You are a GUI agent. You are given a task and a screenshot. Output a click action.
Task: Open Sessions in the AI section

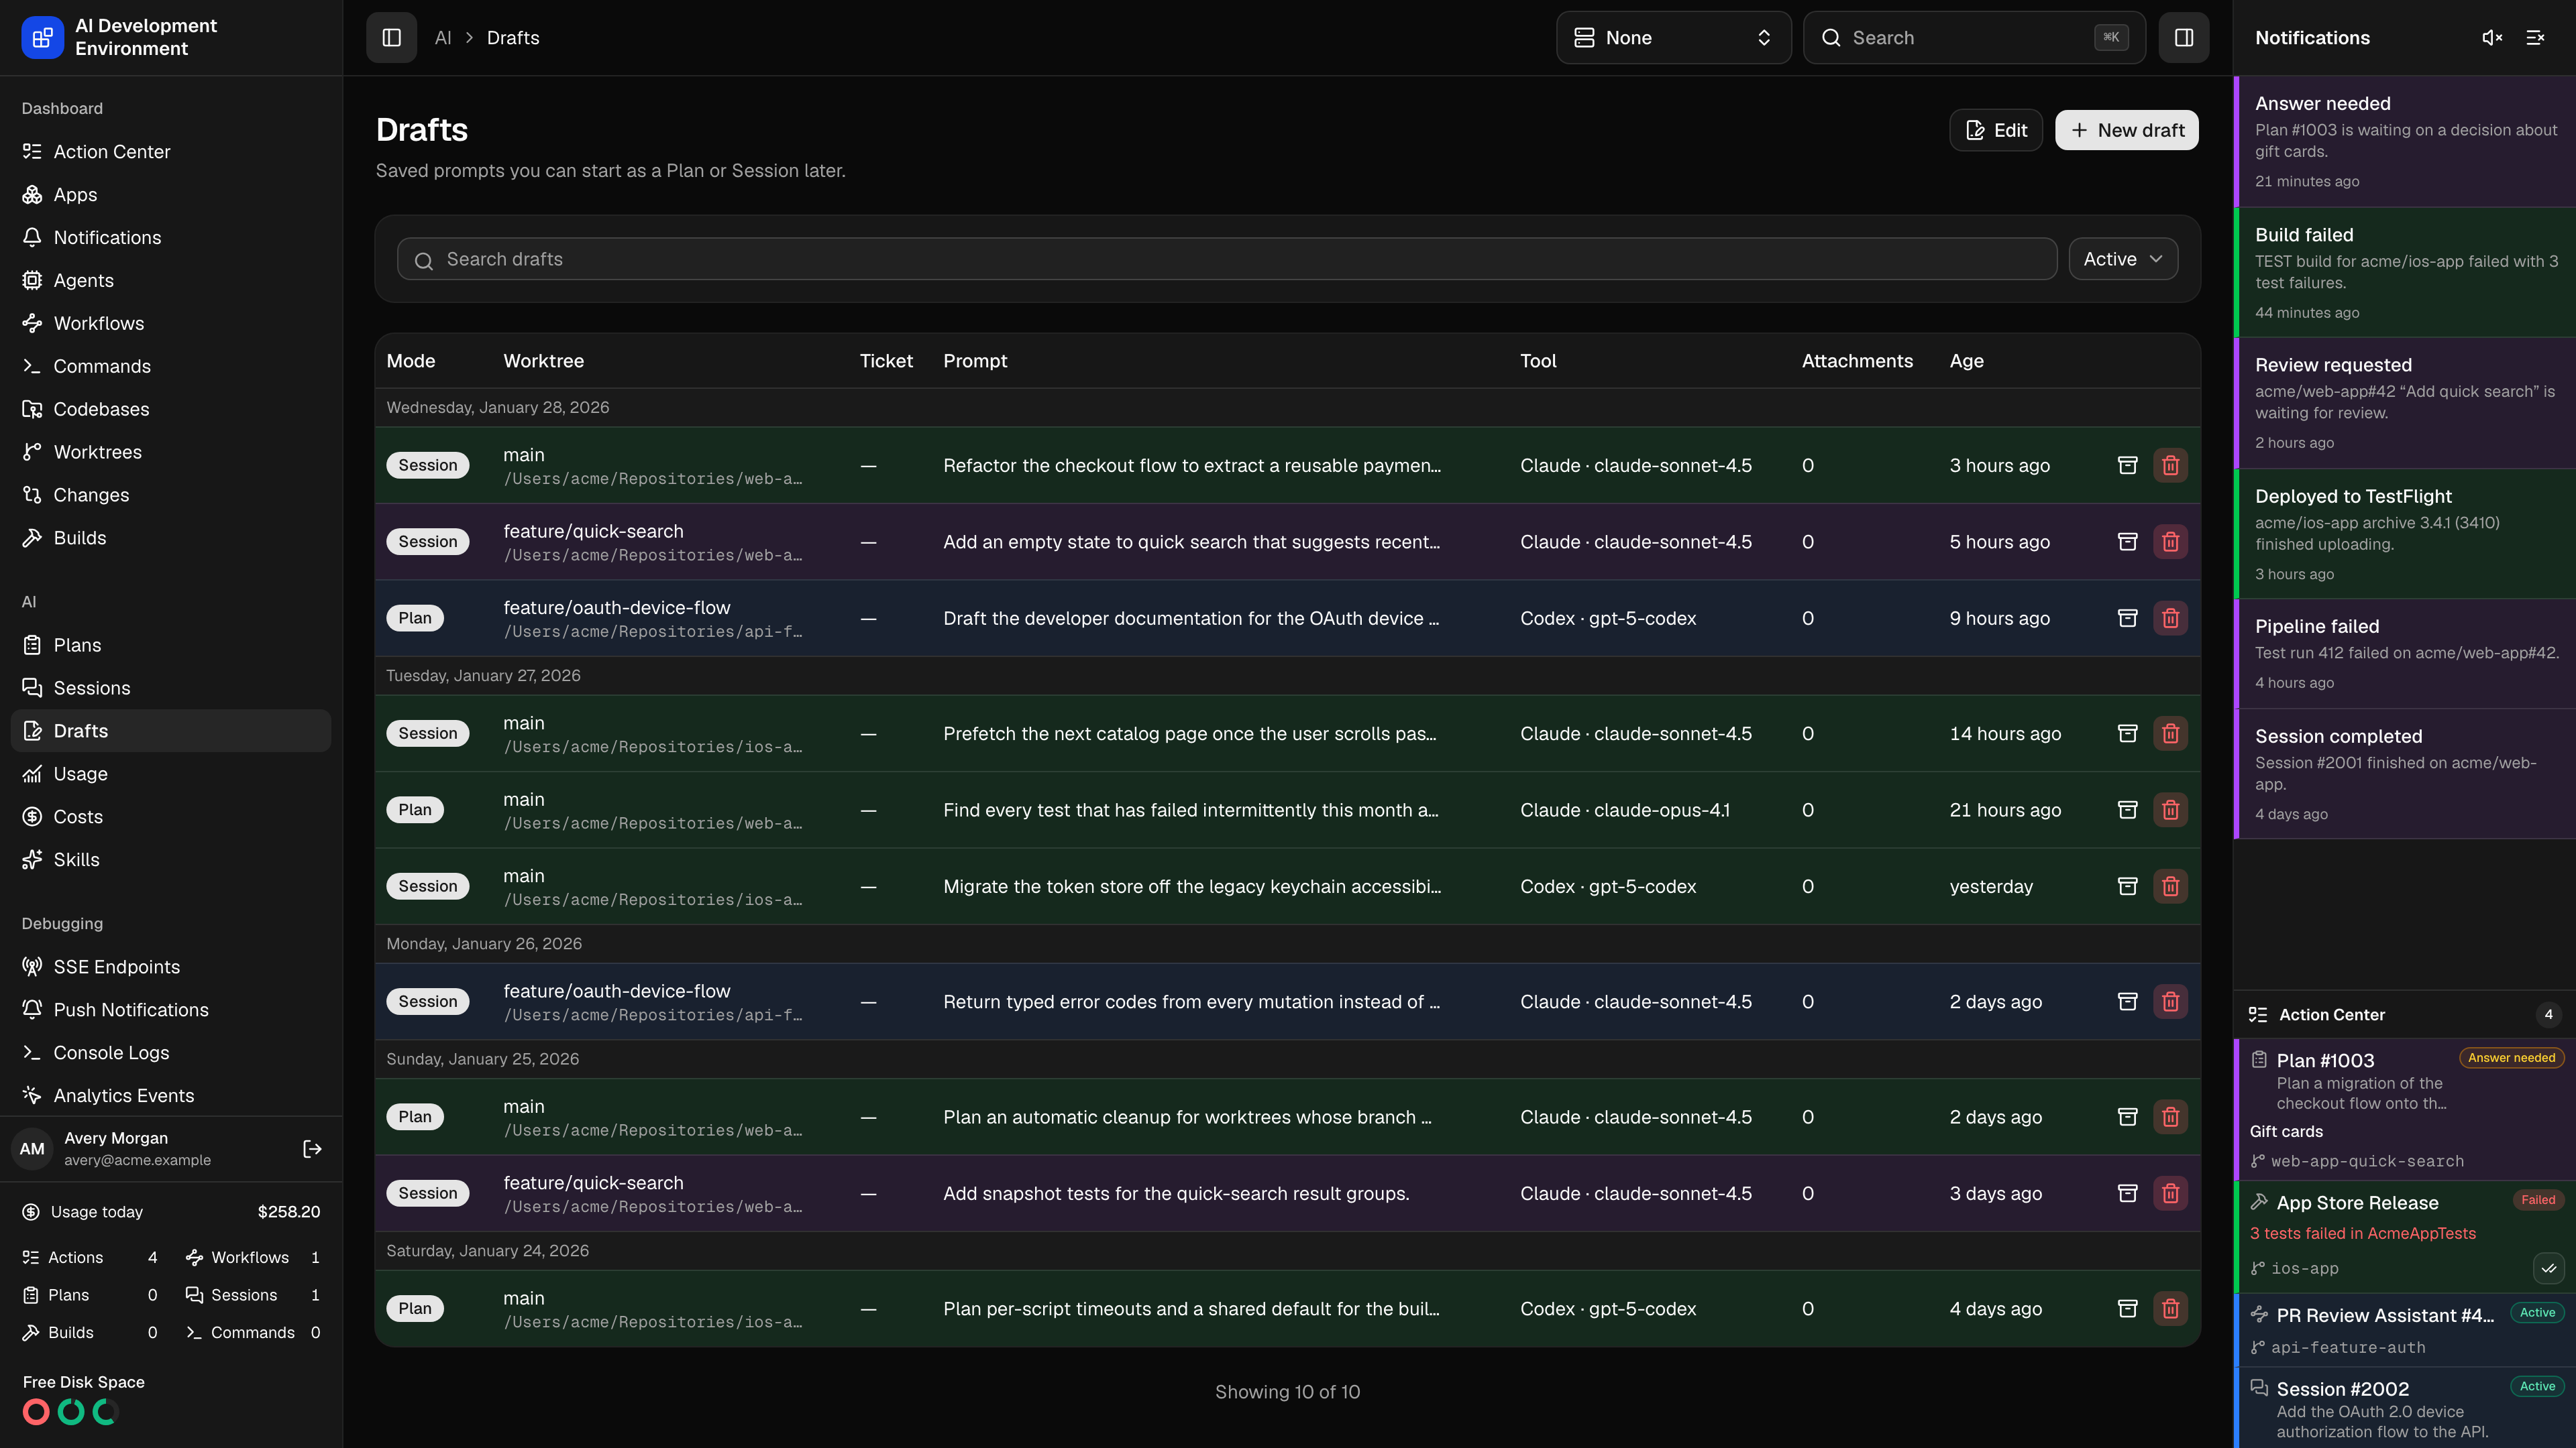click(171, 688)
